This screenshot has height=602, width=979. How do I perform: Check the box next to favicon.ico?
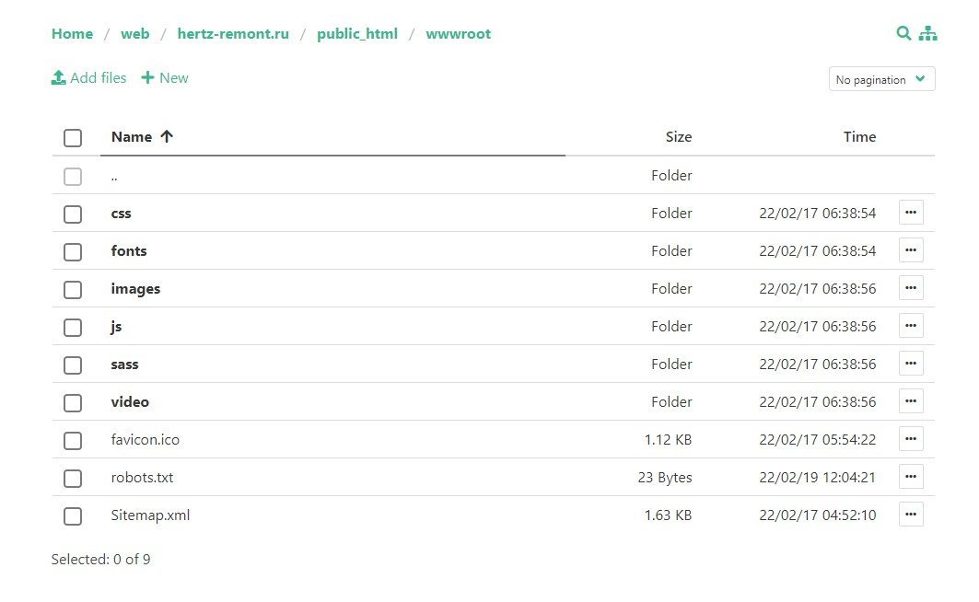(73, 441)
